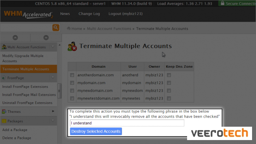The width and height of the screenshot is (256, 144).
Task: Click the CENTOS 5.8 x86_64 server text
Action: pyautogui.click(x=70, y=4)
